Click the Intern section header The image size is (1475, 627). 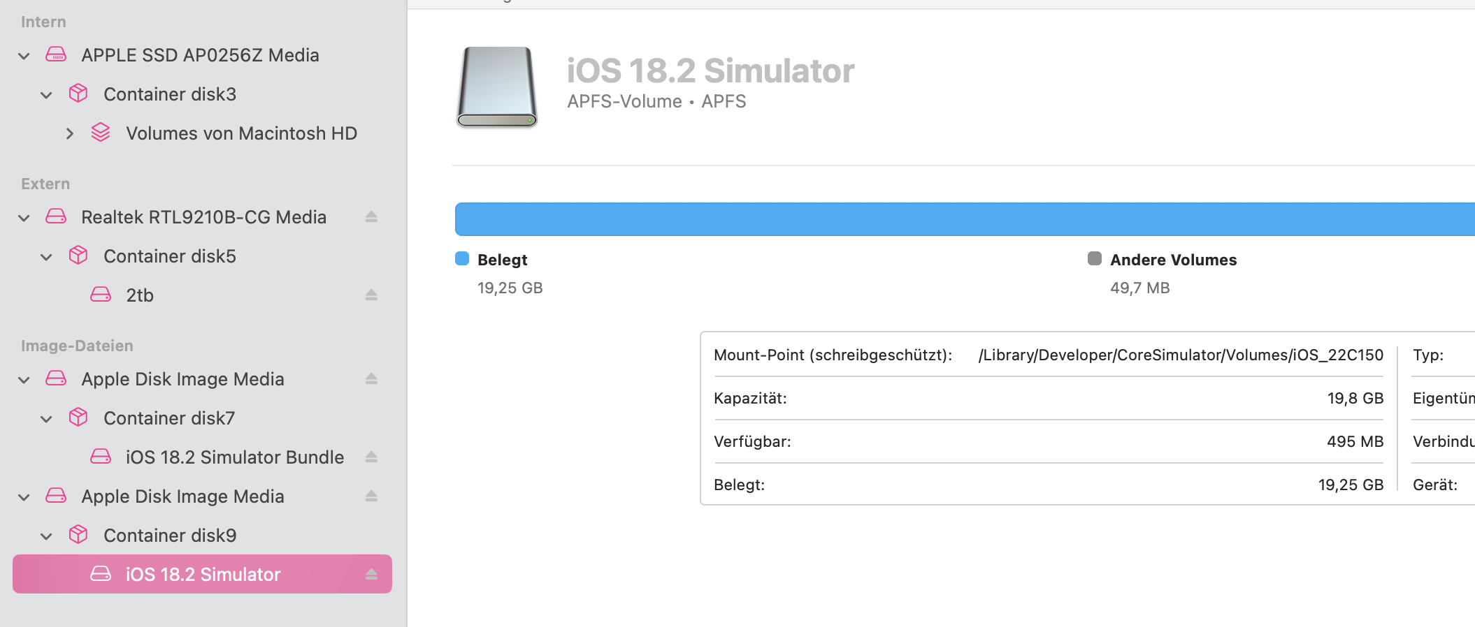pyautogui.click(x=43, y=22)
